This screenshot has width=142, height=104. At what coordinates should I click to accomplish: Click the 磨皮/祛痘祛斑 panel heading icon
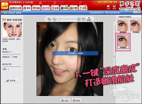pos(4,20)
